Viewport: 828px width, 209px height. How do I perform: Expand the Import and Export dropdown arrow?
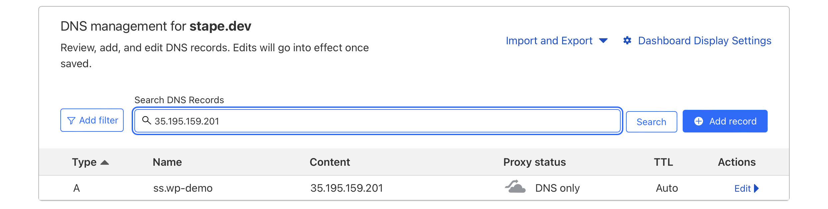[x=603, y=41]
